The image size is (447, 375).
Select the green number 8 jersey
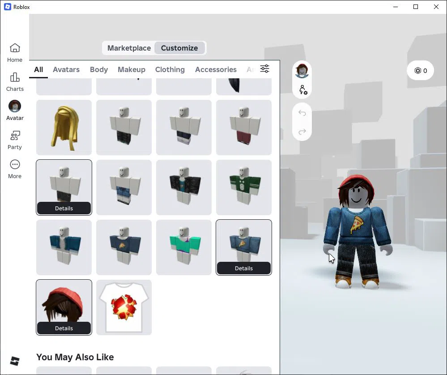tap(244, 187)
